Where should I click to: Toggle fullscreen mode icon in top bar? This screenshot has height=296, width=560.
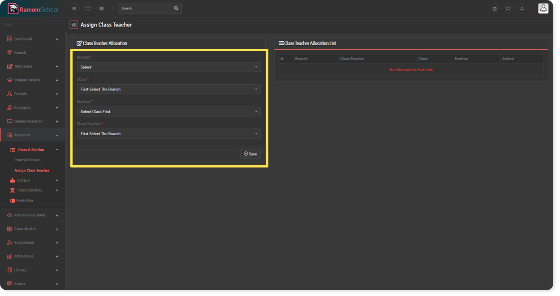[88, 9]
